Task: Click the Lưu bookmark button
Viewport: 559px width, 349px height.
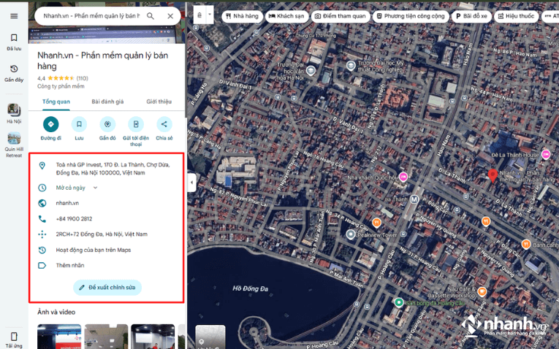Action: pyautogui.click(x=79, y=124)
